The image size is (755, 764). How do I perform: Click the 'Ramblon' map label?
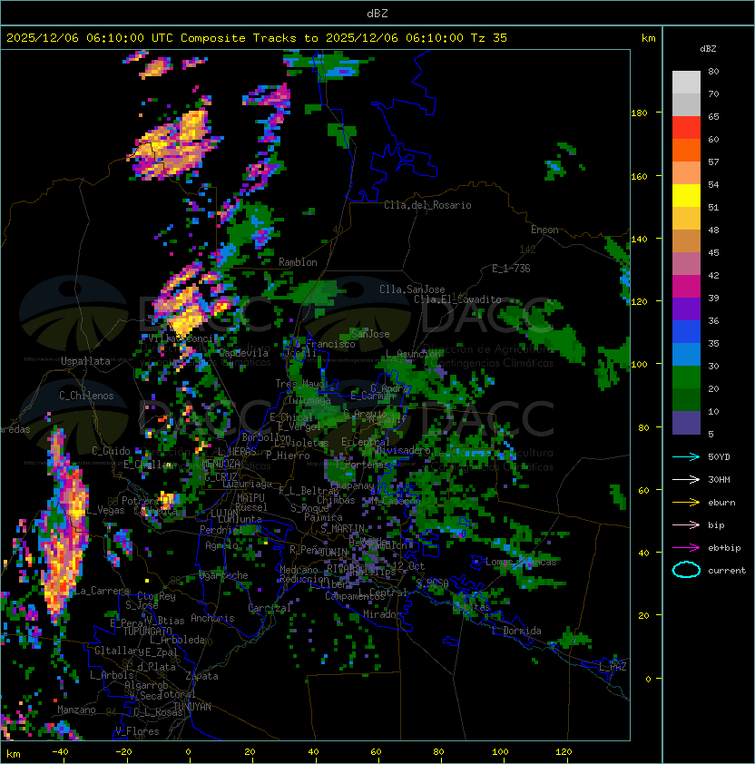[x=298, y=262]
